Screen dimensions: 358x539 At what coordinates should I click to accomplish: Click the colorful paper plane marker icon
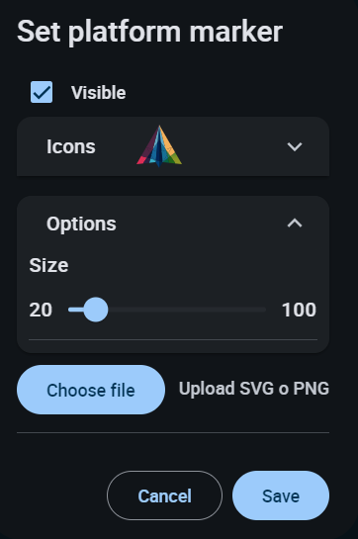[x=159, y=146]
